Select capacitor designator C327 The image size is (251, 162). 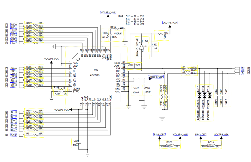pos(130,65)
